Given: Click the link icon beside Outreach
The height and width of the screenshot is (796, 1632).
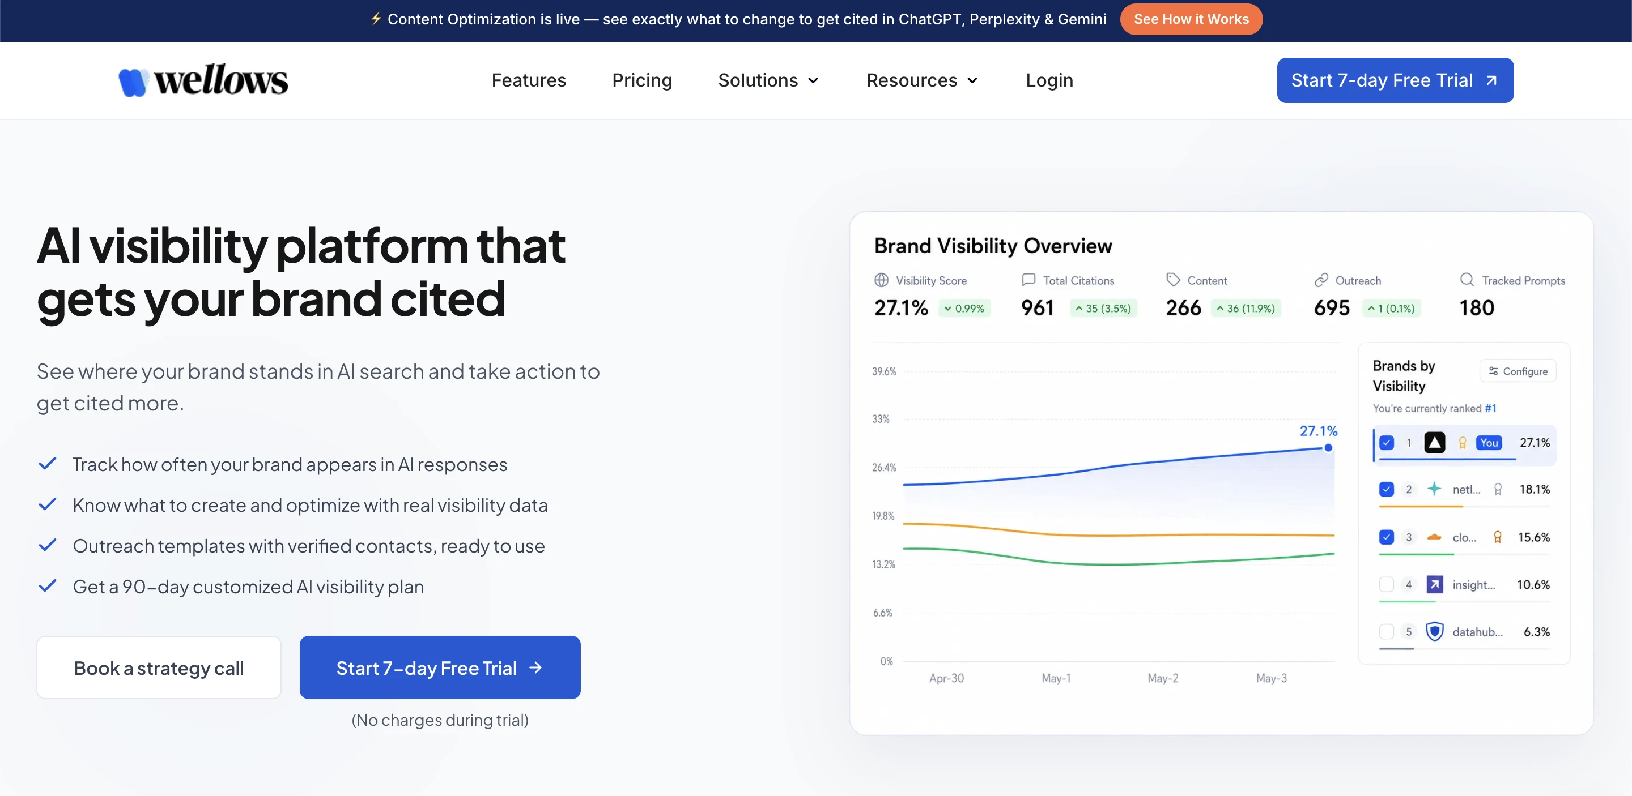Looking at the screenshot, I should [1321, 280].
